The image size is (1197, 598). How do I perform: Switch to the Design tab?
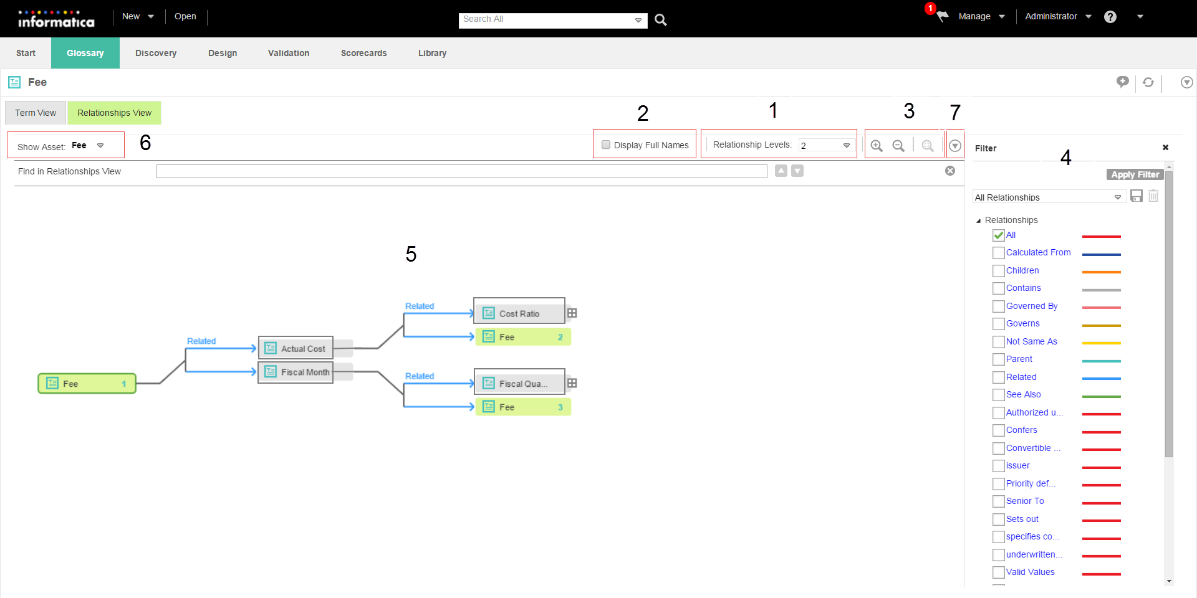[x=223, y=53]
